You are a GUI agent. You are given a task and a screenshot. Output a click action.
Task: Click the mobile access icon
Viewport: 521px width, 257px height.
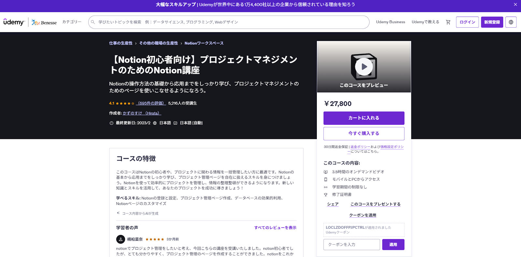tap(326, 179)
